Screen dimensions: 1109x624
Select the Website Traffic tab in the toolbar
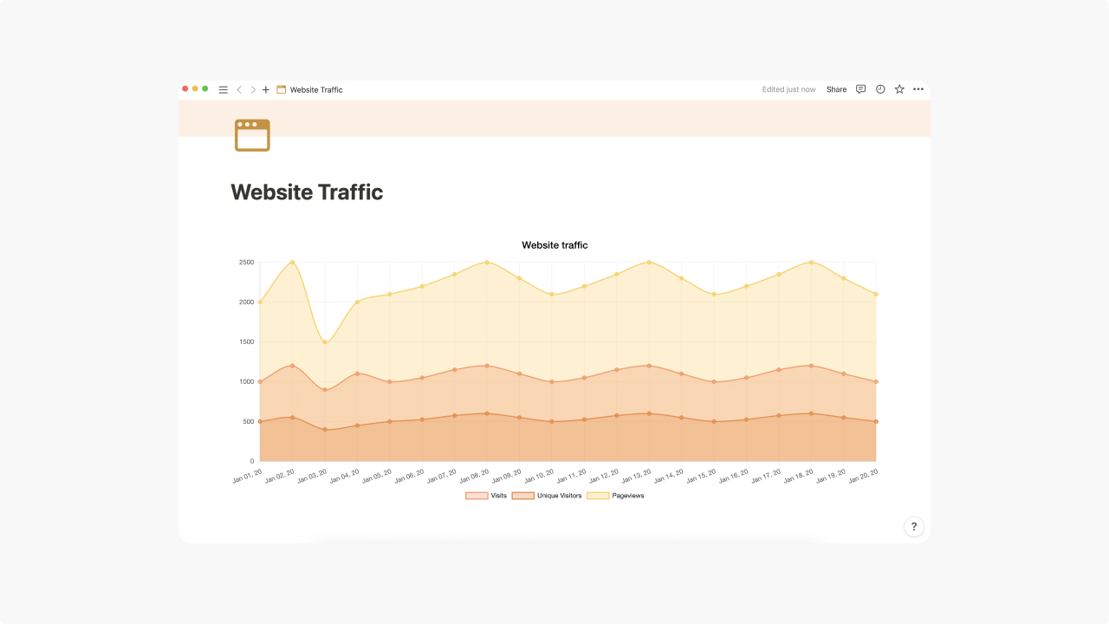pyautogui.click(x=315, y=89)
